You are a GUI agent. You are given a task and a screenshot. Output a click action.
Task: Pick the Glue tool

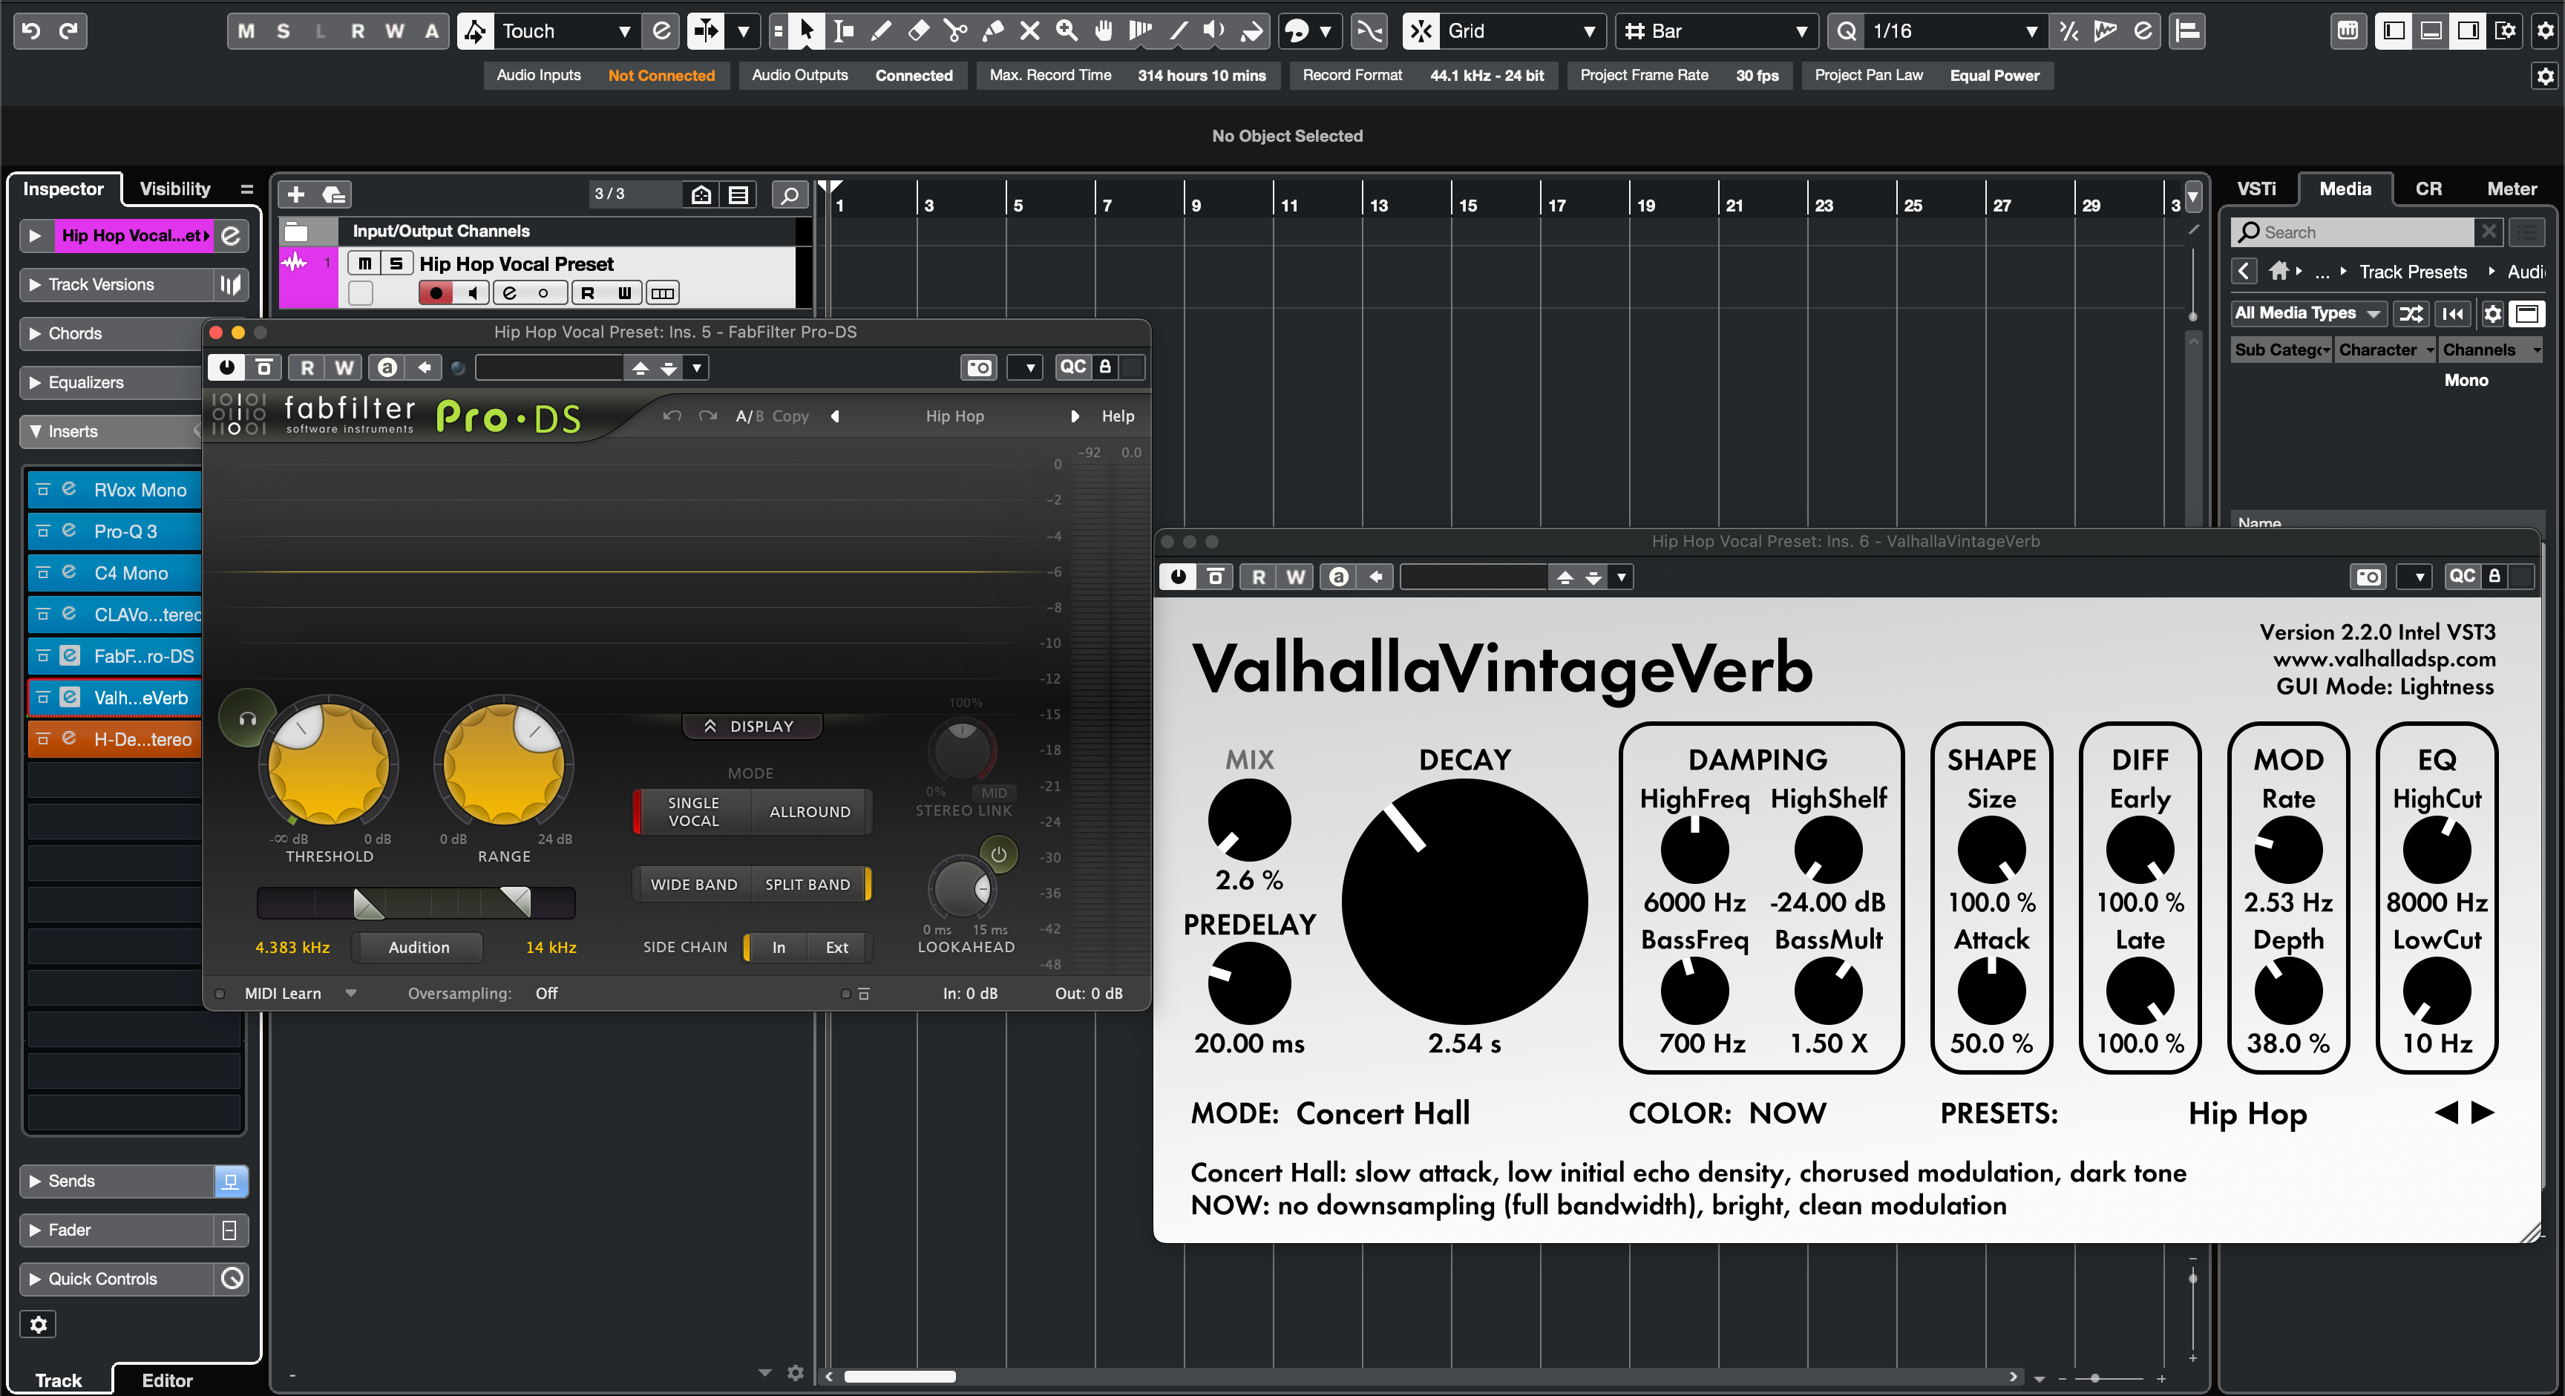pyautogui.click(x=992, y=31)
